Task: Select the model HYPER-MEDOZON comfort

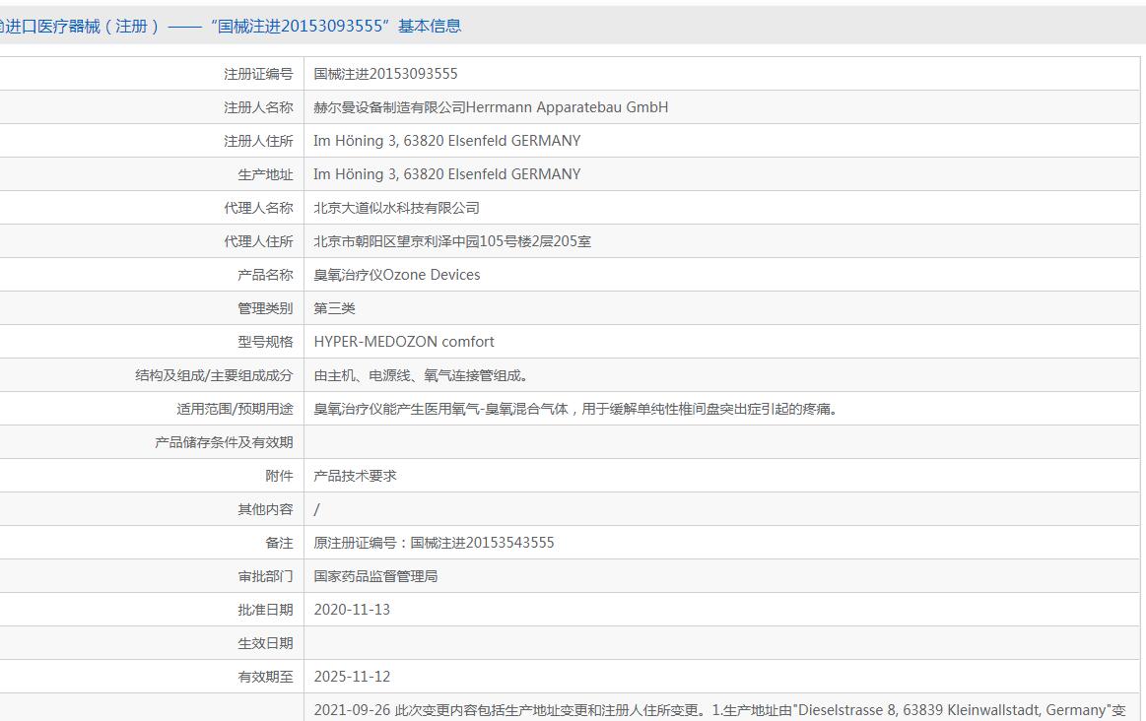Action: pyautogui.click(x=404, y=342)
